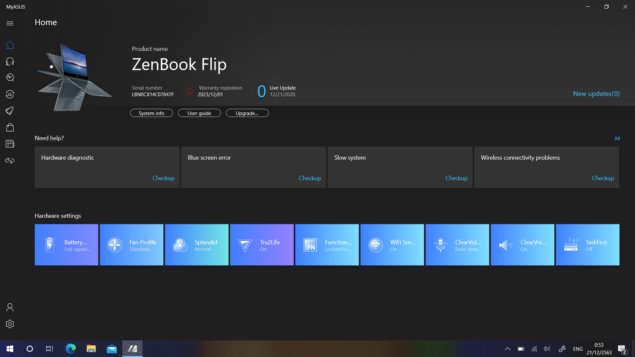Click serial number LBN0CX14C07847F
The image size is (635, 357).
pyautogui.click(x=153, y=95)
